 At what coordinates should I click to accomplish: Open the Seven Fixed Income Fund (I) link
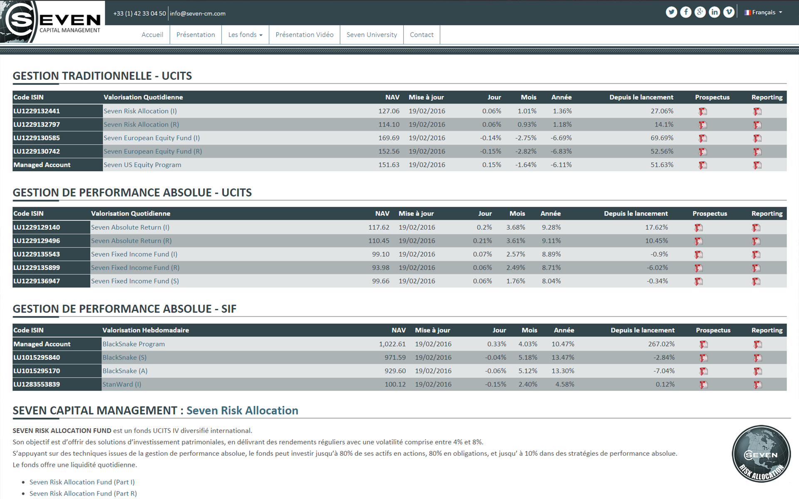click(134, 254)
